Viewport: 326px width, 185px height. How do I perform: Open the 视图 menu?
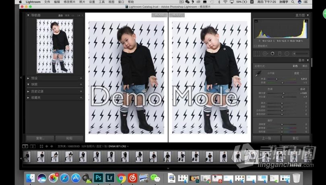tap(111, 2)
